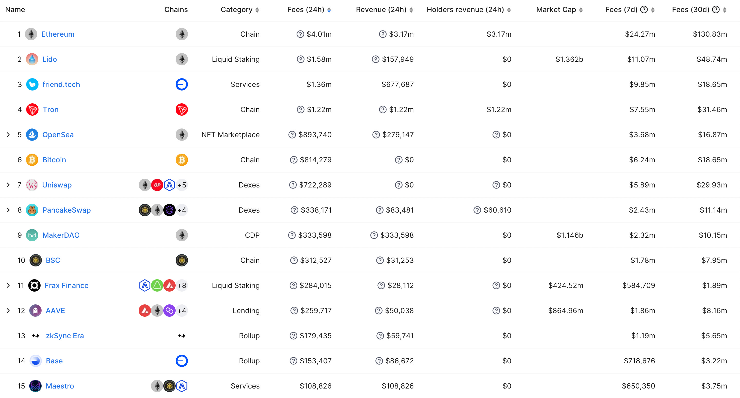Sort table by Fees (24h) column
740x398 pixels.
[309, 10]
